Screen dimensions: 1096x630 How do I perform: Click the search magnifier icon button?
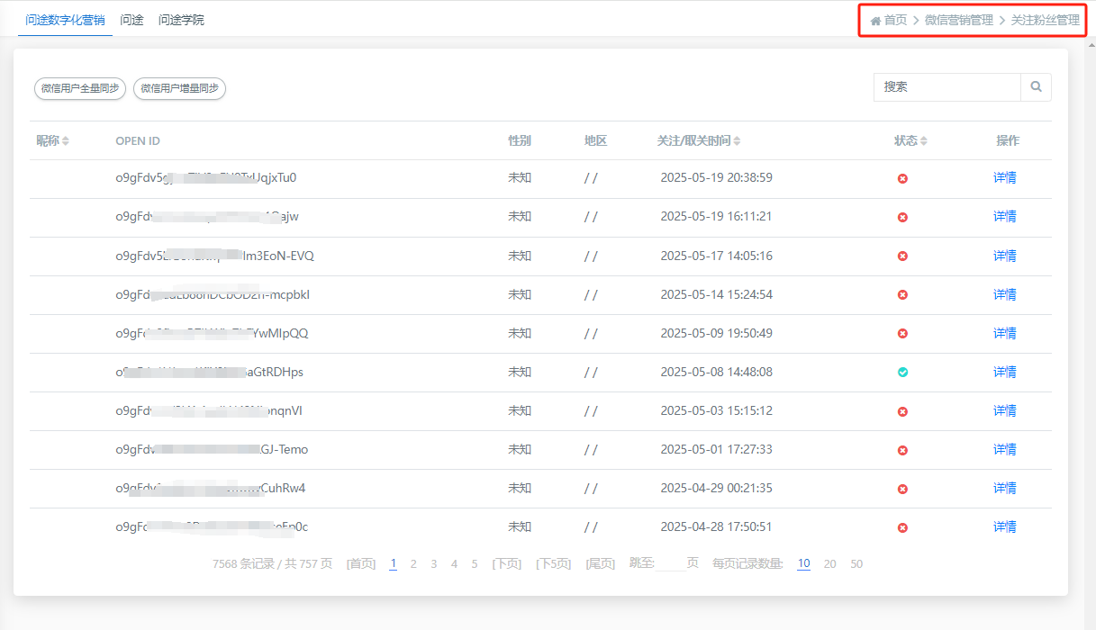click(1036, 87)
